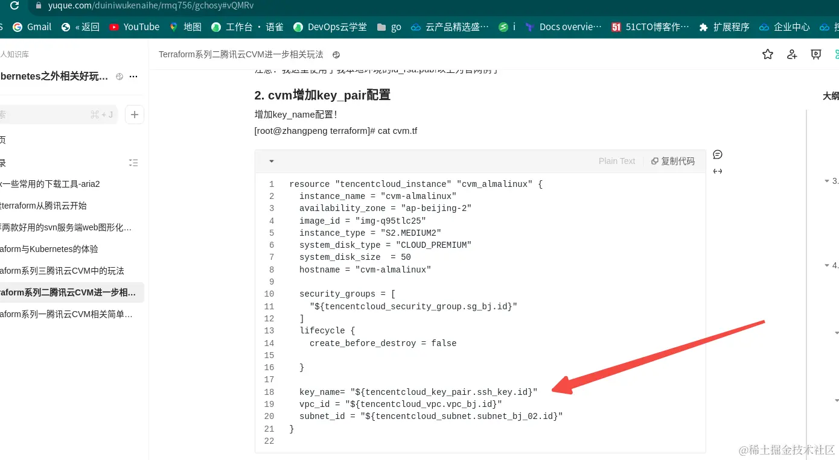
Task: Collapse outline section 4 arrow
Action: pos(826,265)
